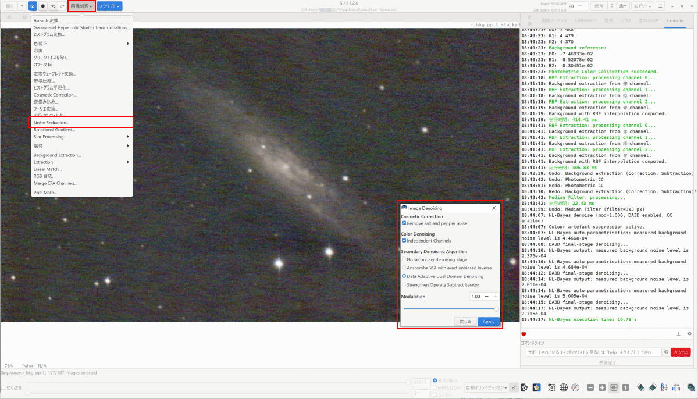
Task: Select Anscombe VST with exact unbiased inverse
Action: point(404,268)
